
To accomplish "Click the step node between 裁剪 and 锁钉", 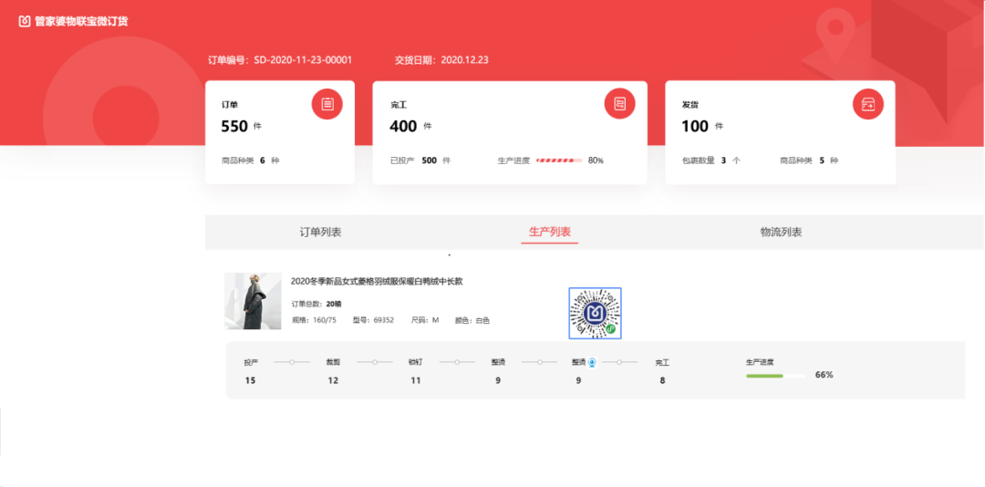I will (x=374, y=362).
